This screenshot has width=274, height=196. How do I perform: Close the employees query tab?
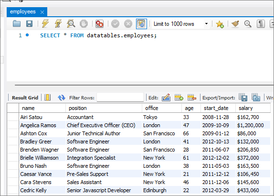(42, 12)
